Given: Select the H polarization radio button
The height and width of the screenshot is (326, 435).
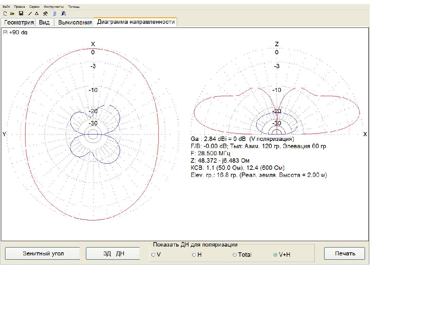Looking at the screenshot, I should 194,255.
